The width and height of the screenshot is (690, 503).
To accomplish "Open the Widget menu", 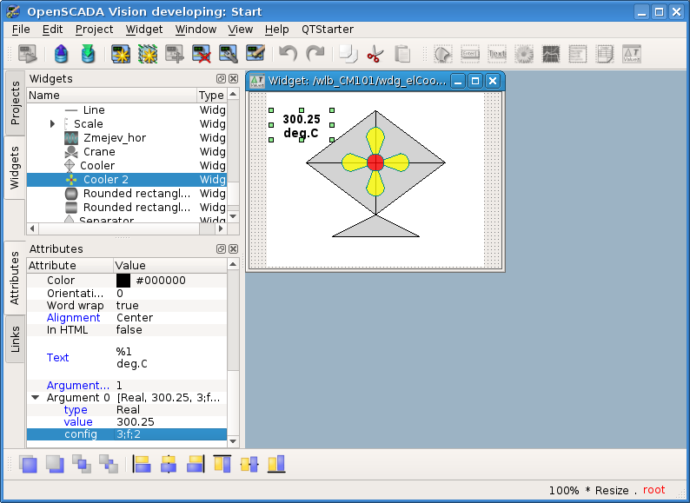I will (143, 29).
